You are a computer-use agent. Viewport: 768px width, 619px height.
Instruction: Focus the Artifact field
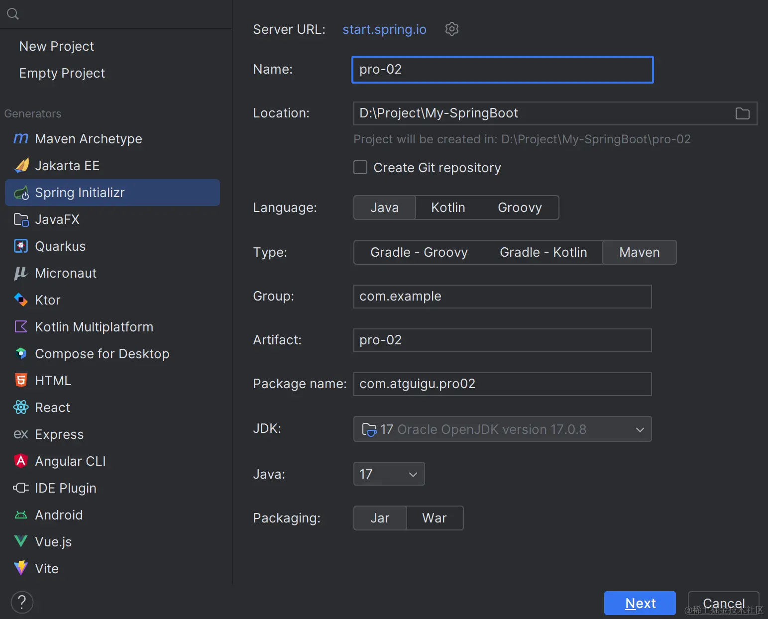pos(502,340)
